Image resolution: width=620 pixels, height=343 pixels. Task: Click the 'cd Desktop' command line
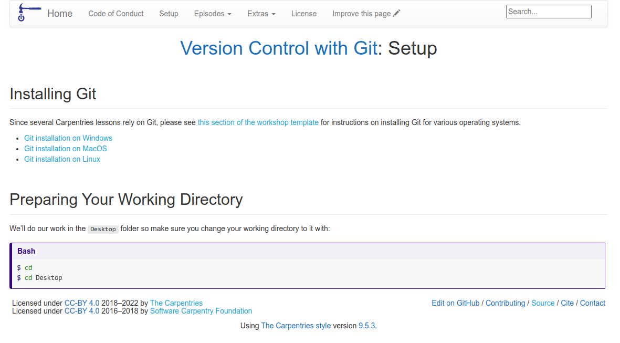[x=39, y=278]
